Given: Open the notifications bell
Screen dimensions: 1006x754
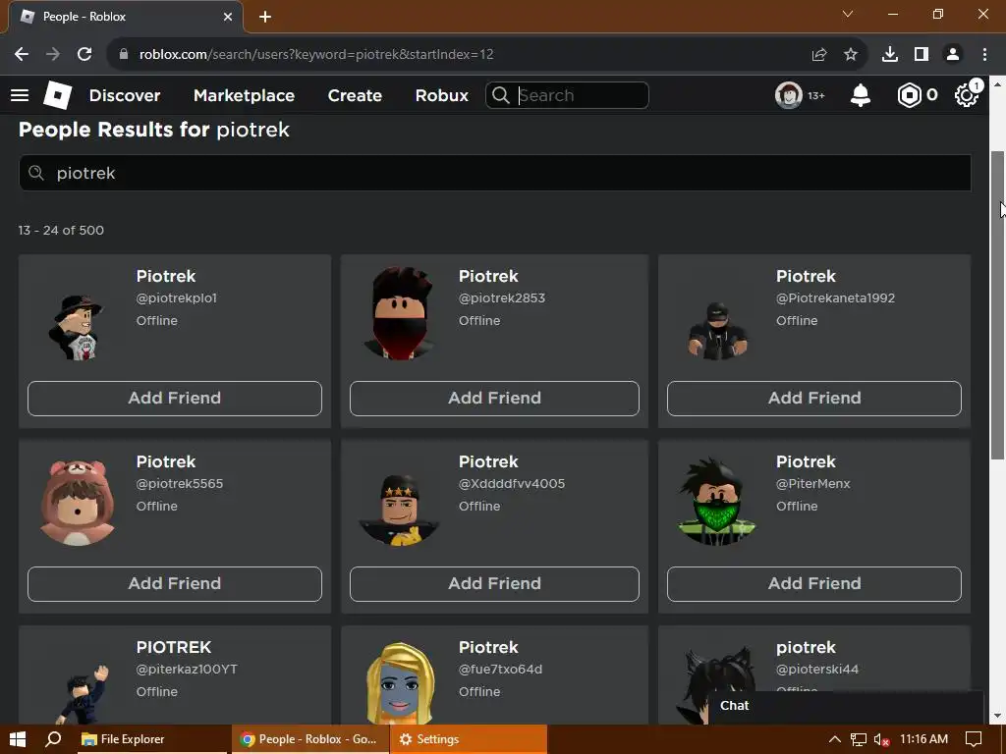Looking at the screenshot, I should click(861, 95).
